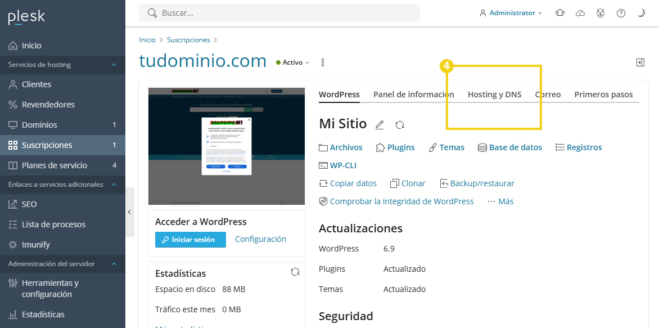This screenshot has height=328, width=659.
Task: Click the search magnifier icon
Action: [x=151, y=12]
